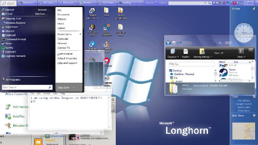
Task: Click the Filter by field in Explorer
Action: coord(192,64)
